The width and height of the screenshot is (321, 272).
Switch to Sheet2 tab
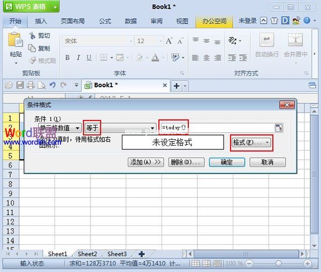tap(87, 254)
